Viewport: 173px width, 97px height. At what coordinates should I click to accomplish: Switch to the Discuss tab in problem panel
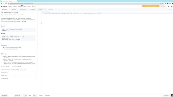23,9
